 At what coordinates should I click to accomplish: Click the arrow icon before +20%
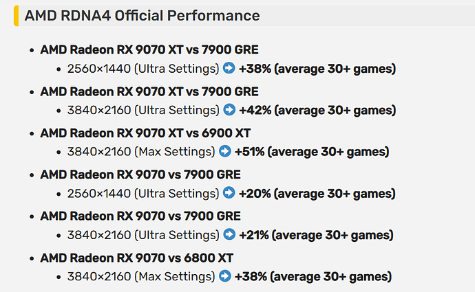[229, 194]
